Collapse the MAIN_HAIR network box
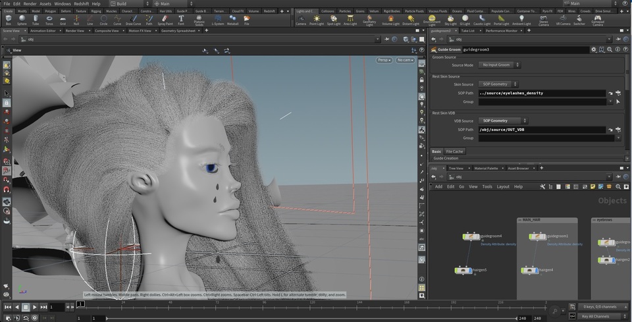 [521, 220]
